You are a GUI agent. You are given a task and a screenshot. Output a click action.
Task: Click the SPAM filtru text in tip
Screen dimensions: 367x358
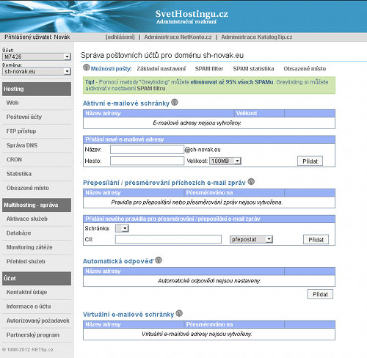coord(151,89)
